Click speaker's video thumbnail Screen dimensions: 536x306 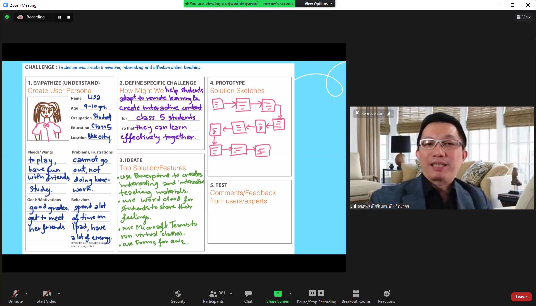point(442,158)
